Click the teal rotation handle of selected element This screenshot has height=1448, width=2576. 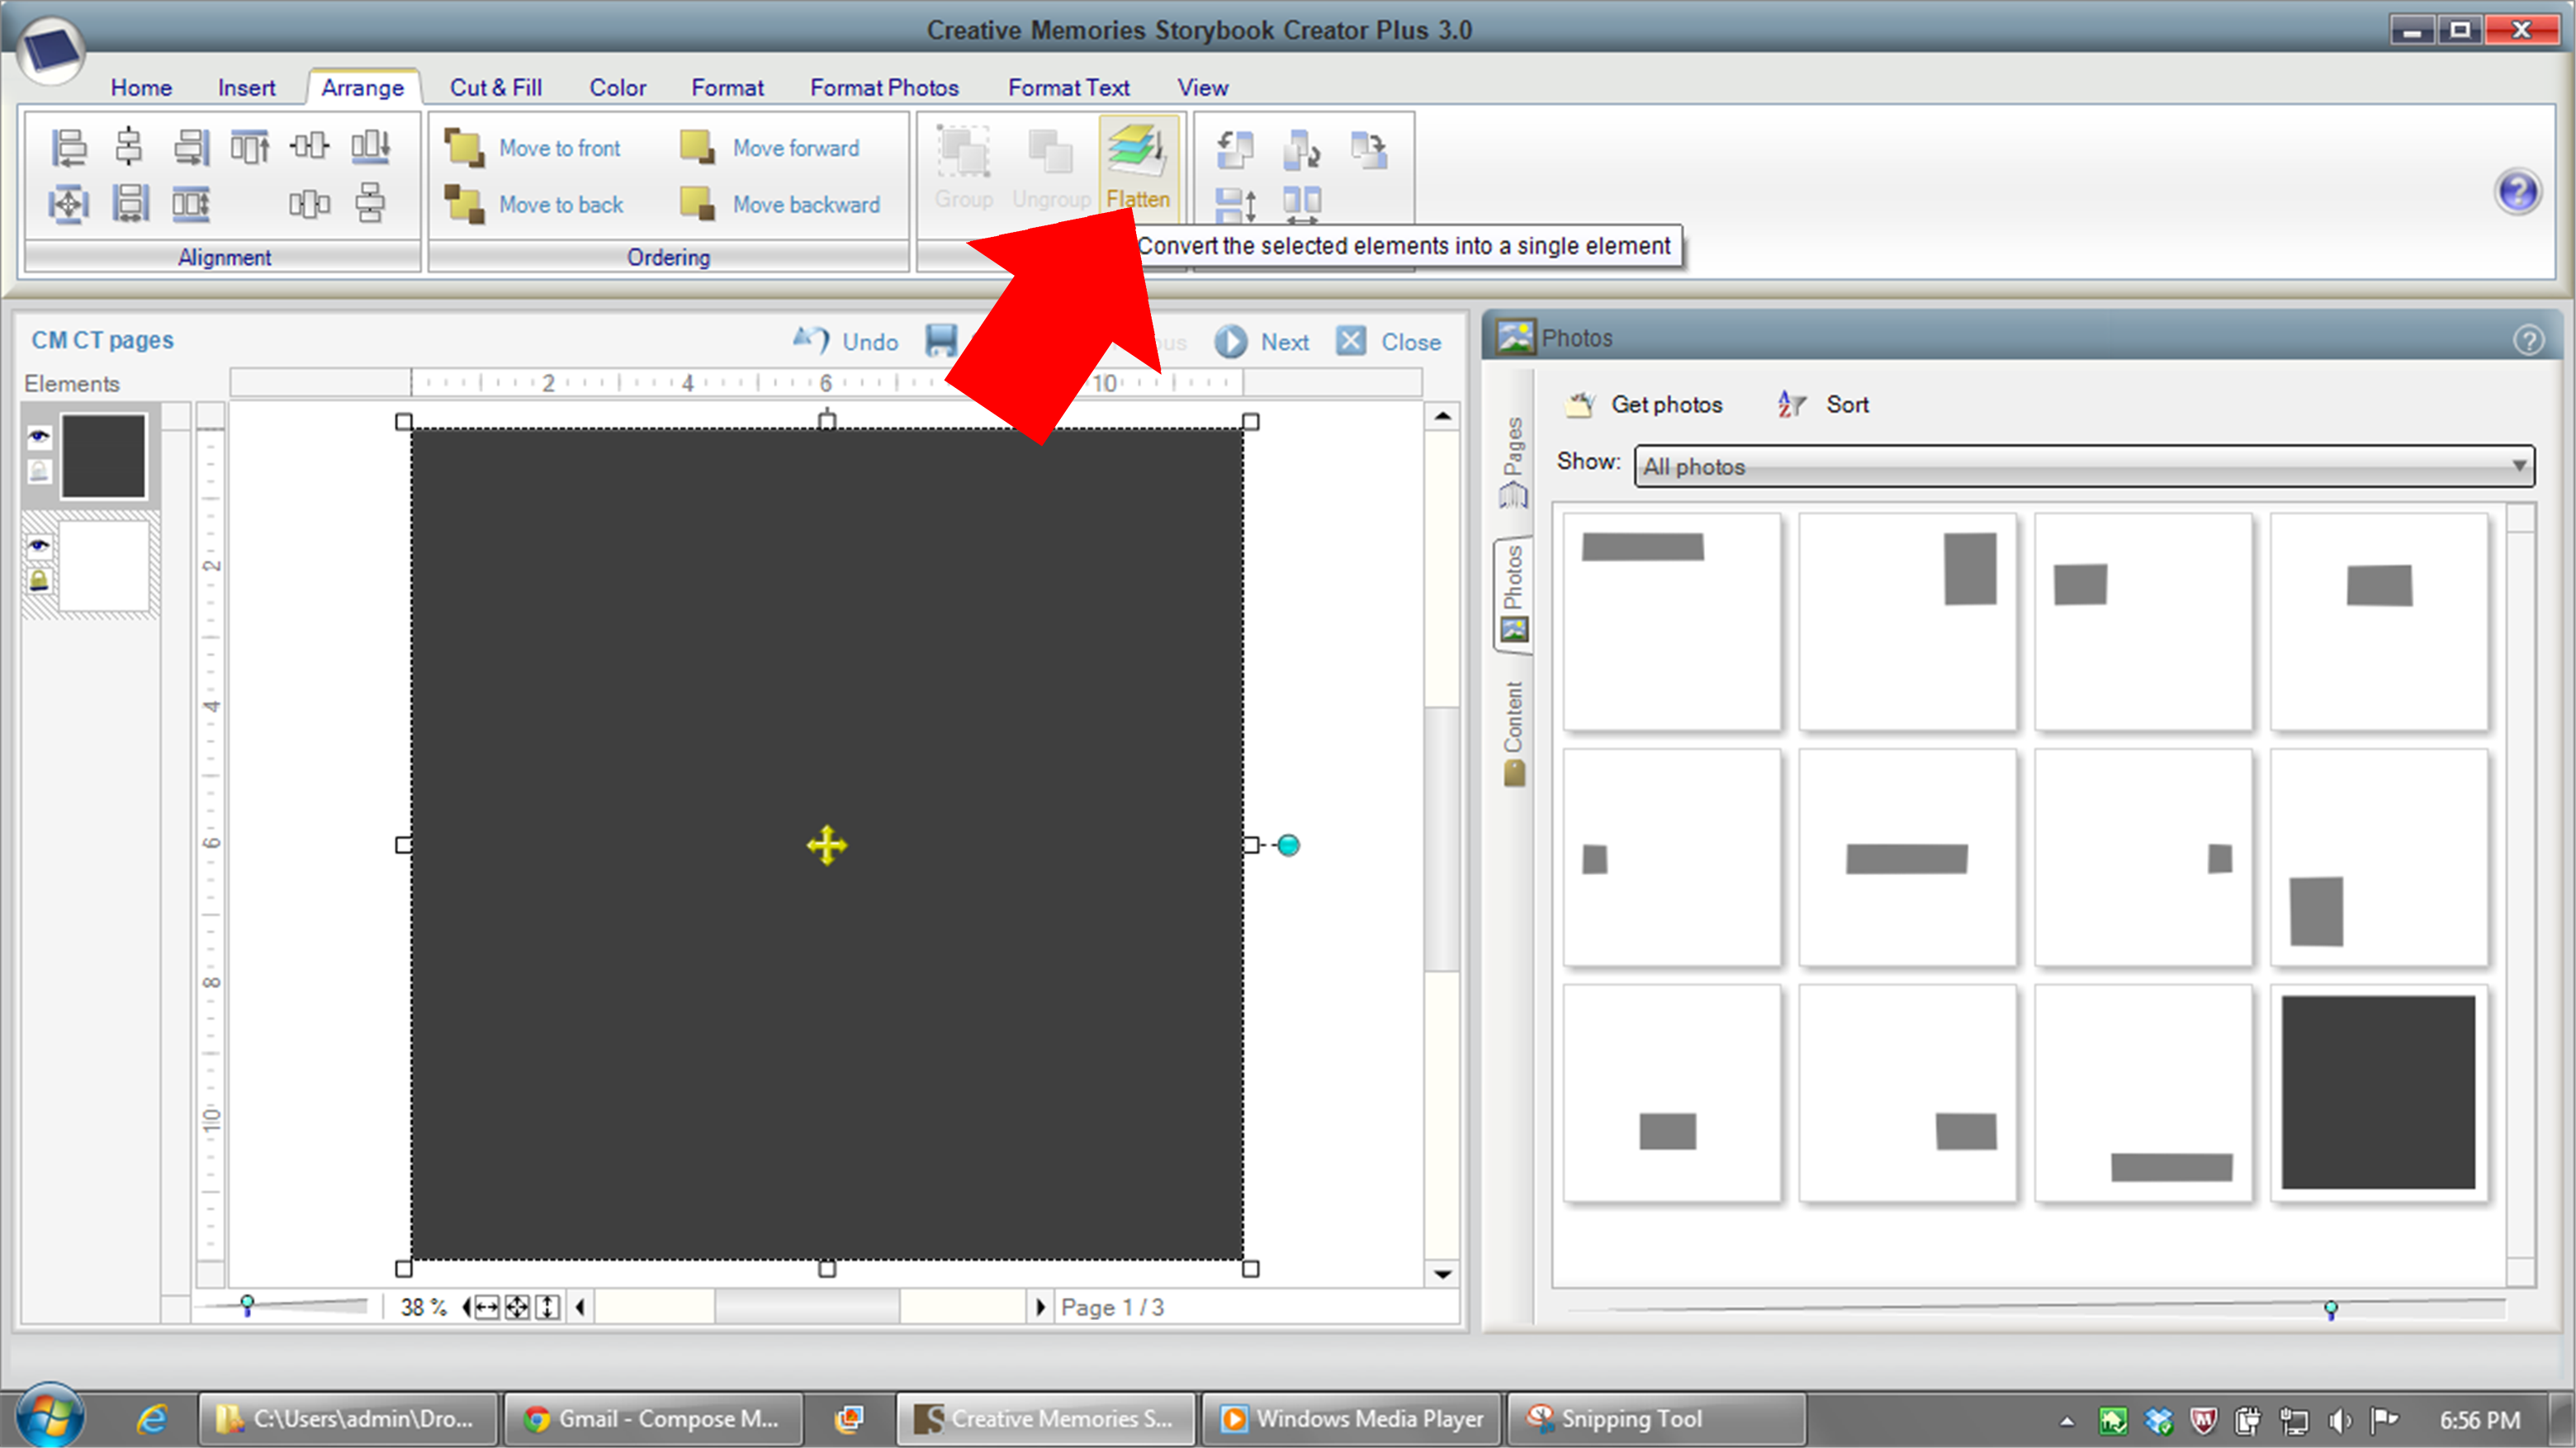pyautogui.click(x=1289, y=845)
